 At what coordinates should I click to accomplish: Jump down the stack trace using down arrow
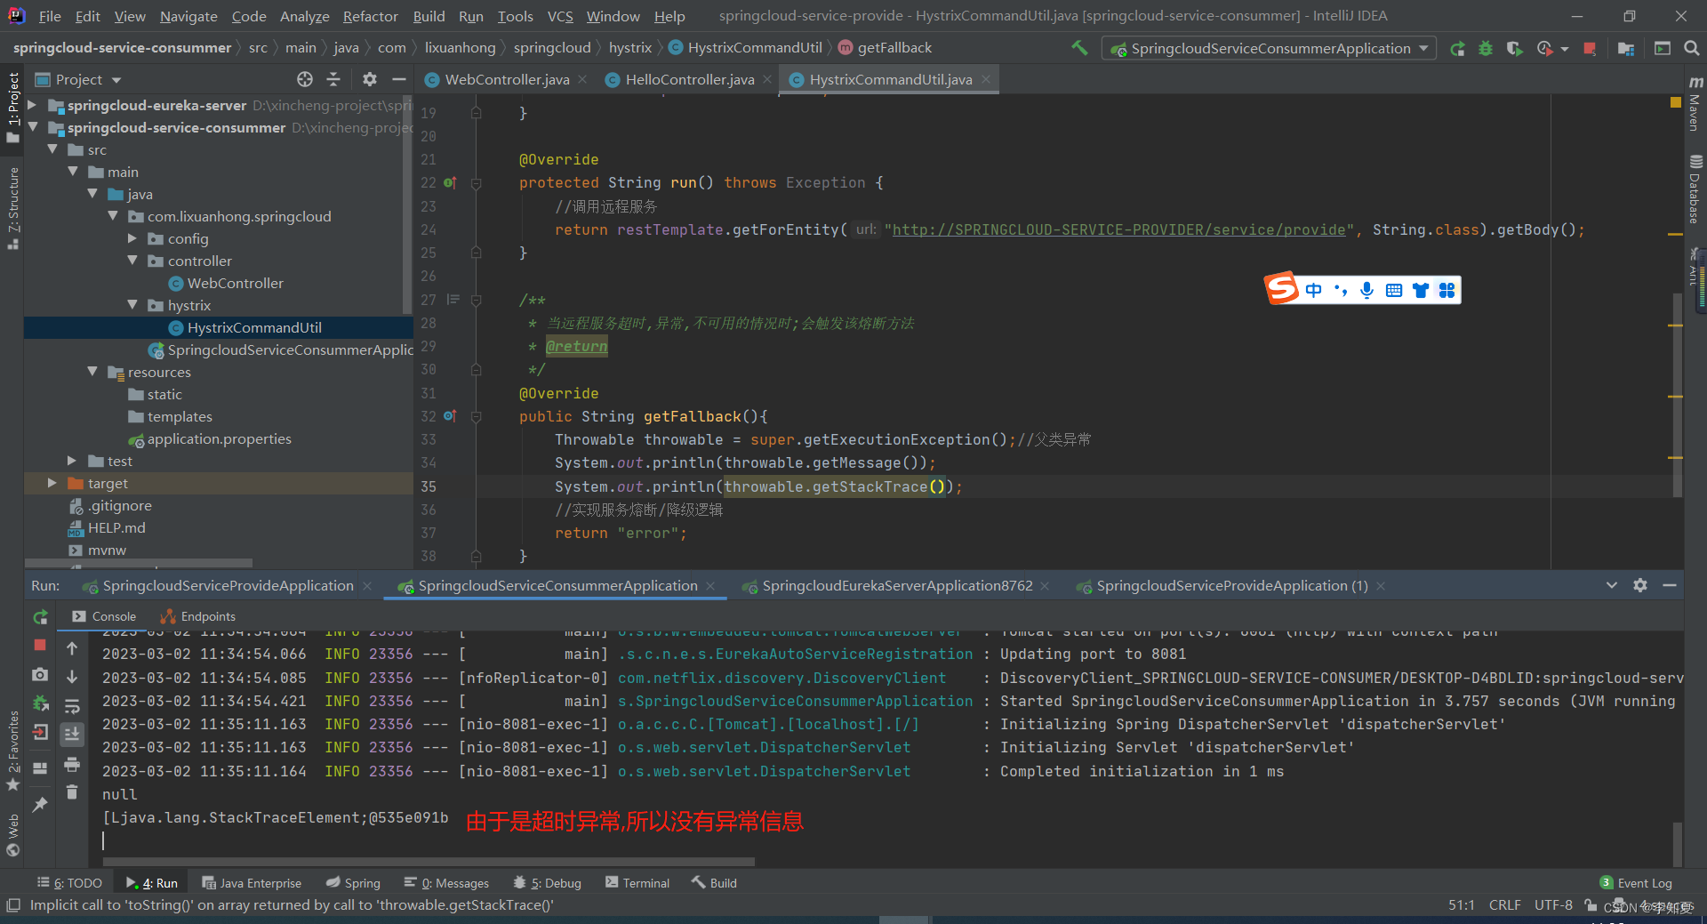point(72,677)
